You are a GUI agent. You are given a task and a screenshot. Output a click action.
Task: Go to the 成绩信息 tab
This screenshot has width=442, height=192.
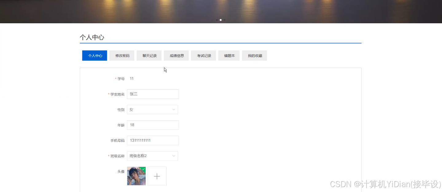point(176,56)
